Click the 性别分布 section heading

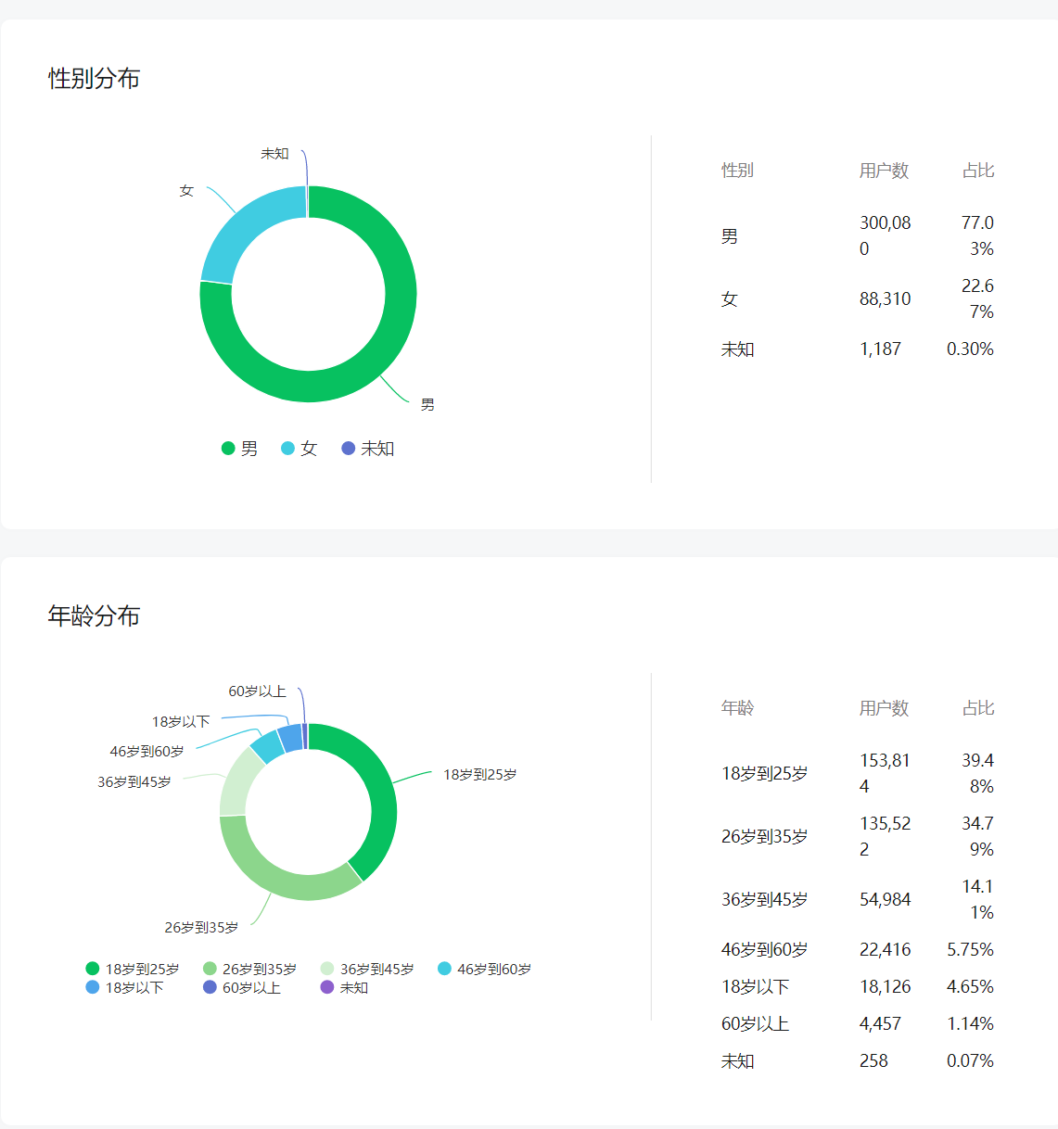coord(94,79)
